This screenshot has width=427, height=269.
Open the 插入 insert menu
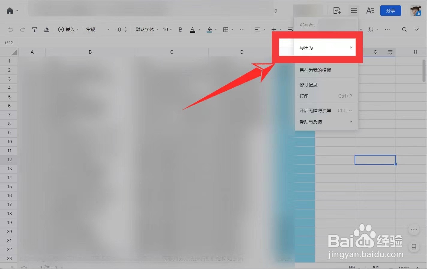pyautogui.click(x=68, y=29)
